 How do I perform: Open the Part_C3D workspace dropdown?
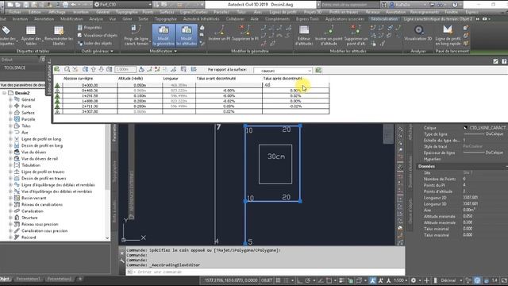pos(122,5)
